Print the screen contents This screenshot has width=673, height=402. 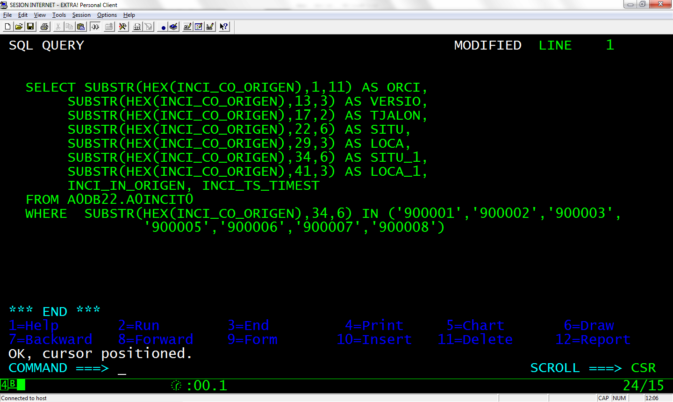[44, 27]
